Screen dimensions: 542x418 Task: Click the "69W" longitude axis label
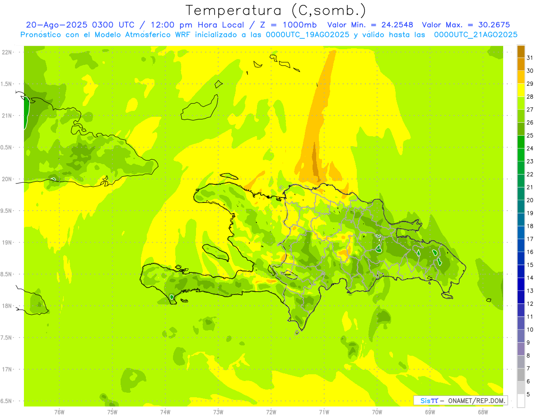[430, 412]
